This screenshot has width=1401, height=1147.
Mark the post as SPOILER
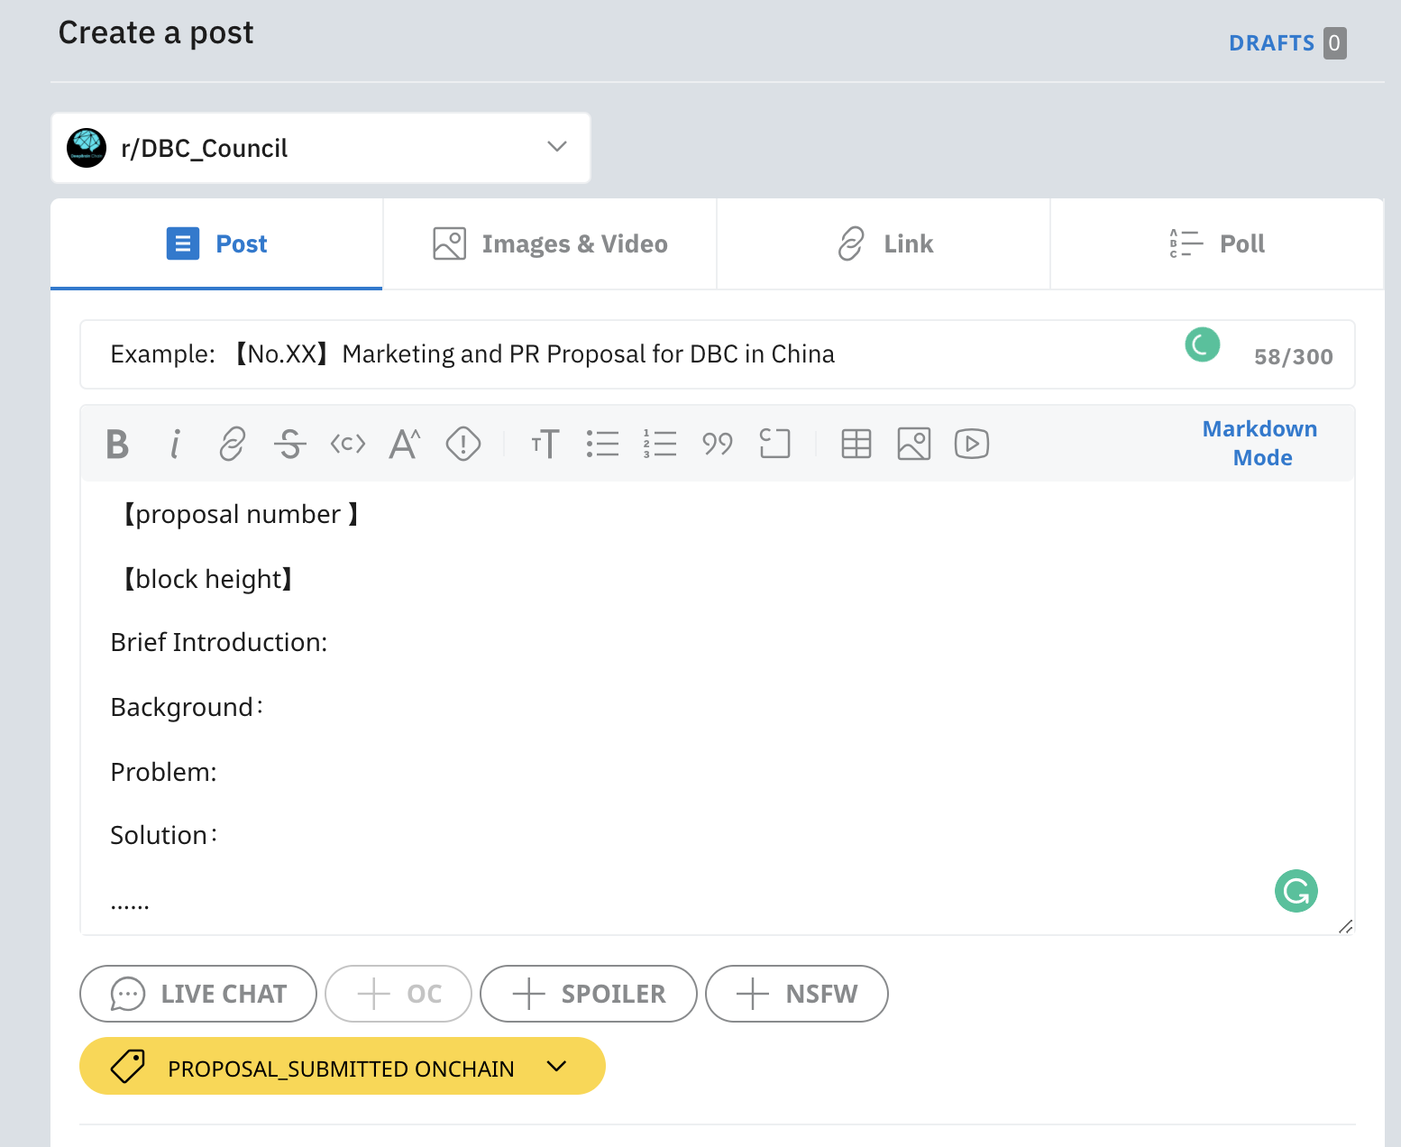pyautogui.click(x=589, y=994)
